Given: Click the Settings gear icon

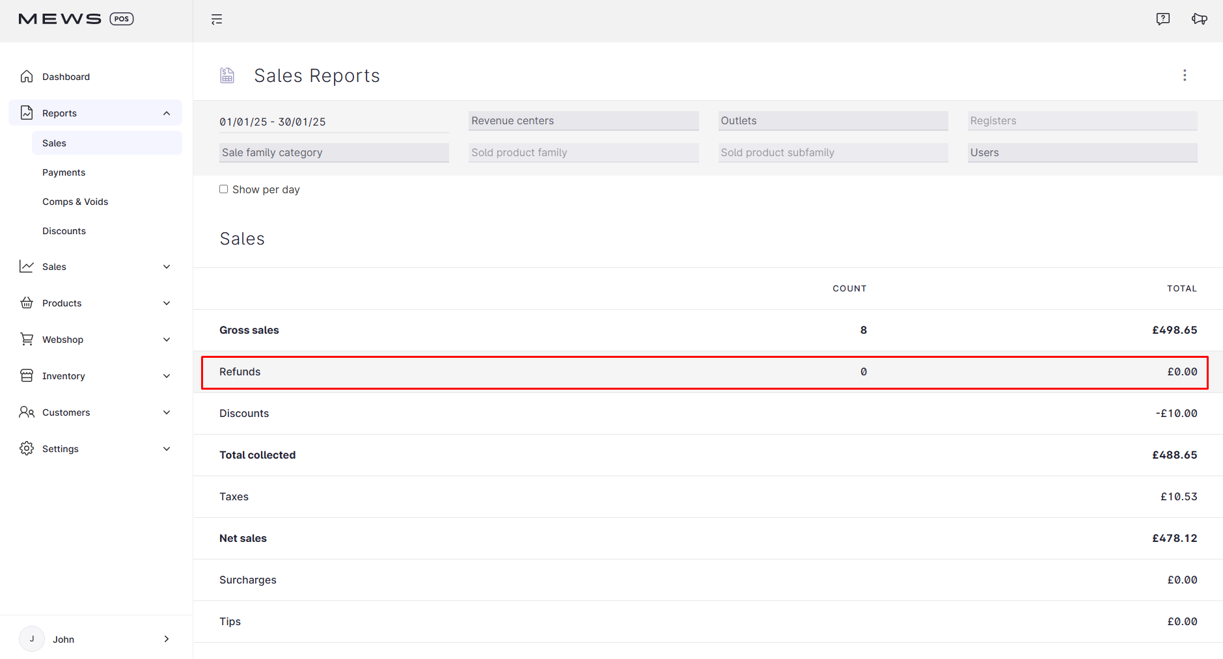Looking at the screenshot, I should tap(27, 449).
